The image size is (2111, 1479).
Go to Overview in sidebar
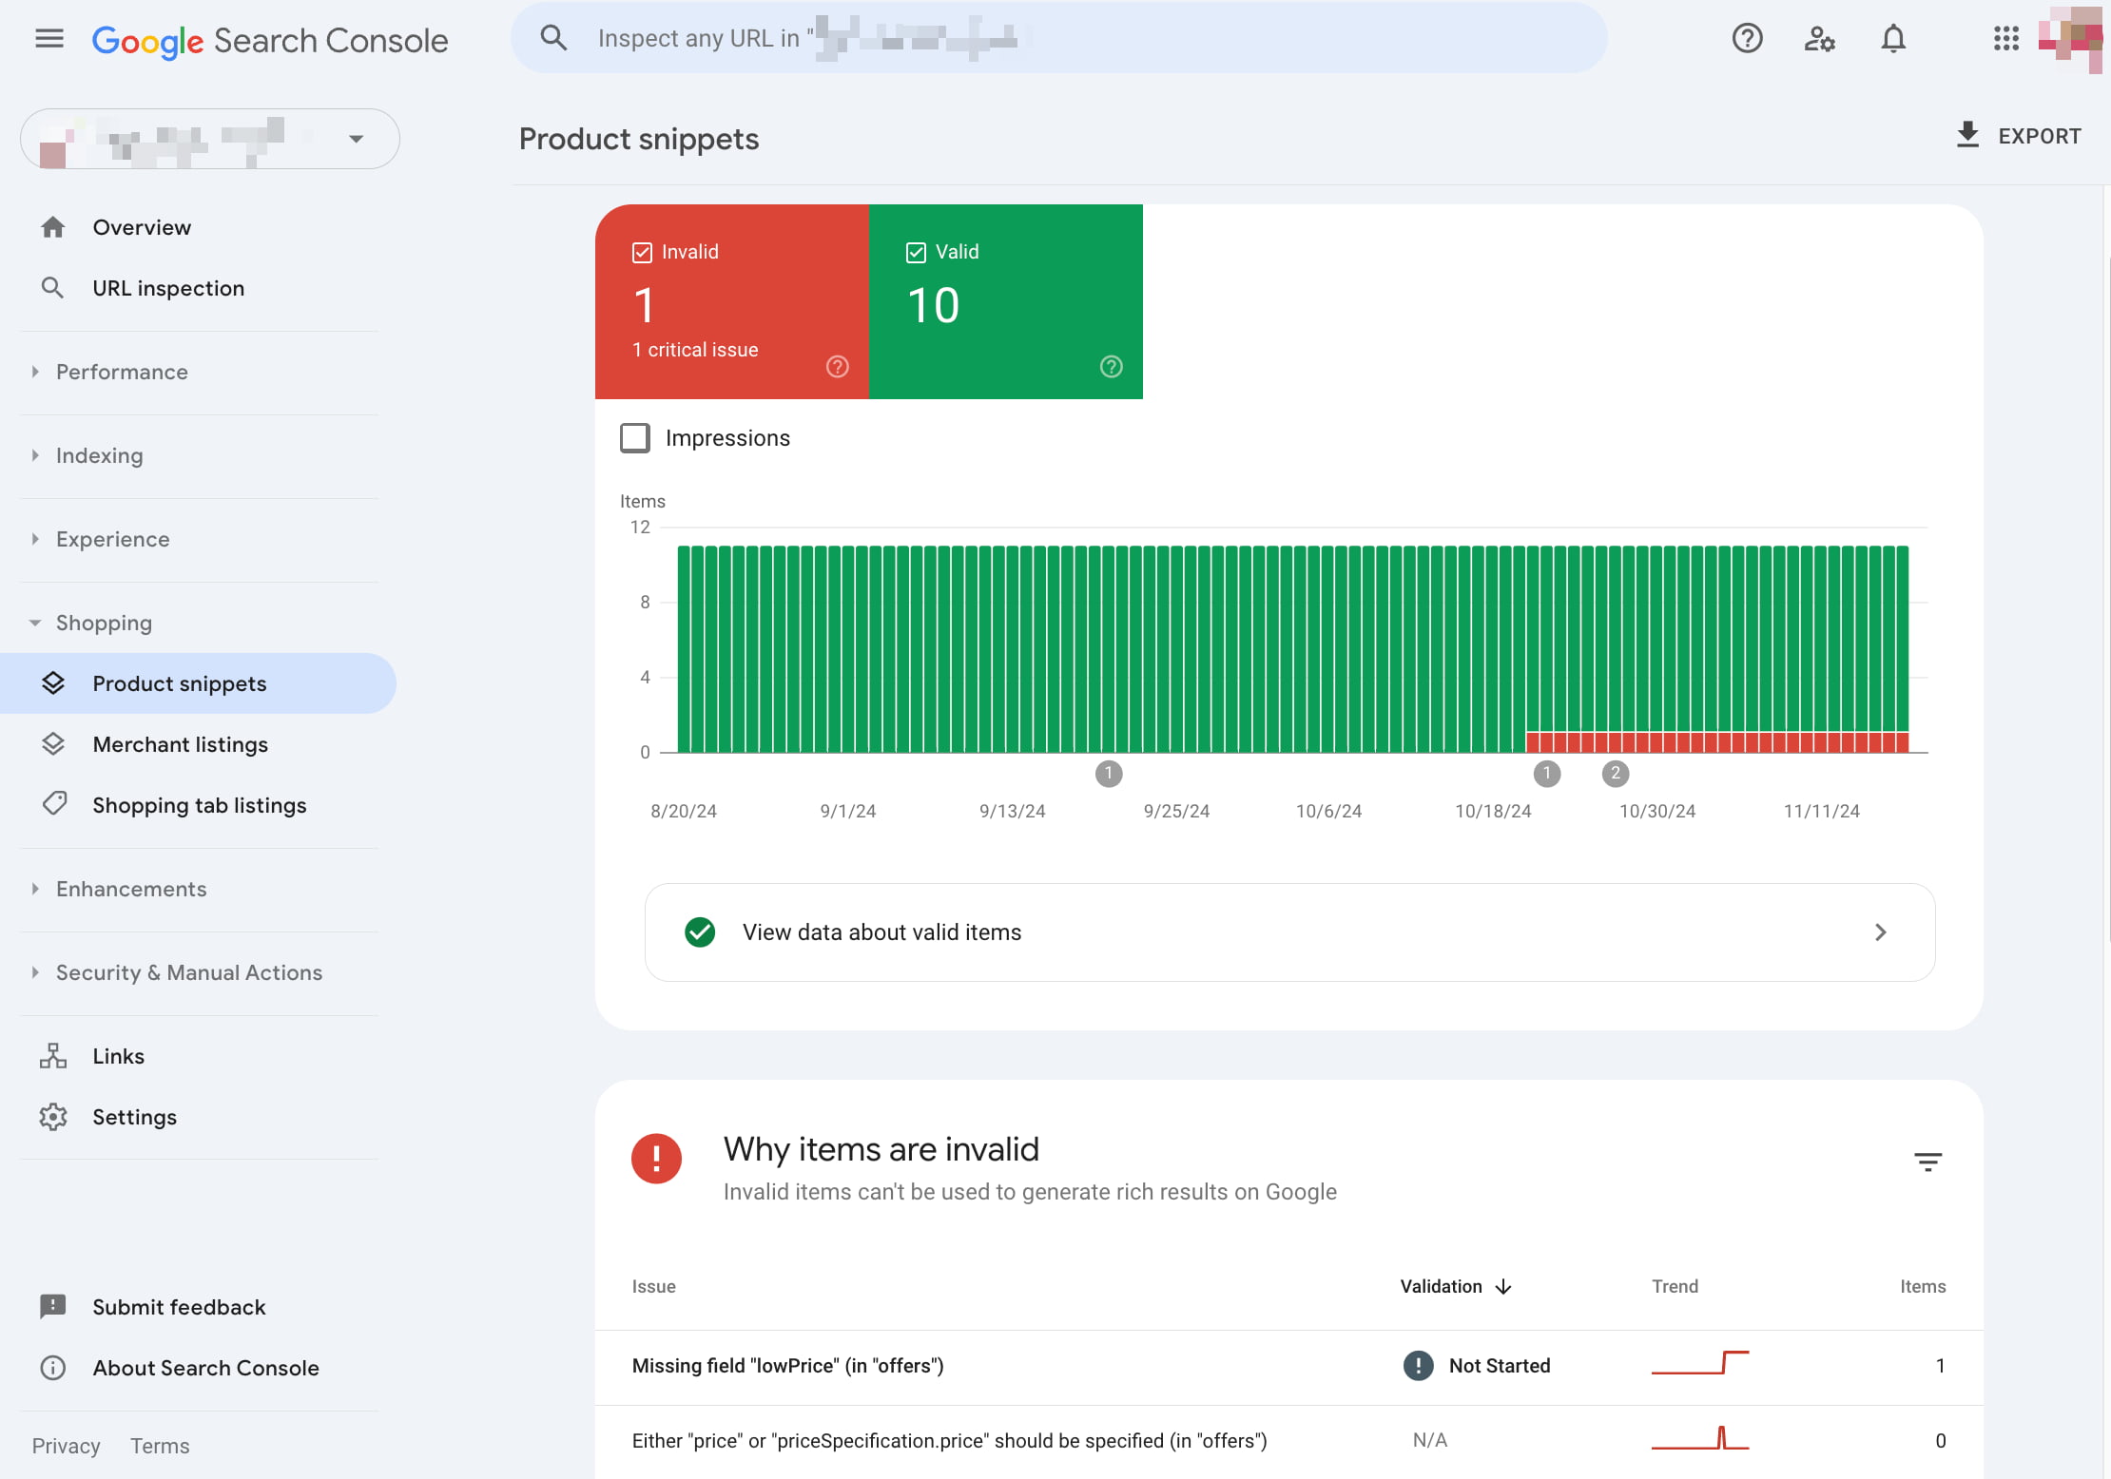(x=142, y=227)
